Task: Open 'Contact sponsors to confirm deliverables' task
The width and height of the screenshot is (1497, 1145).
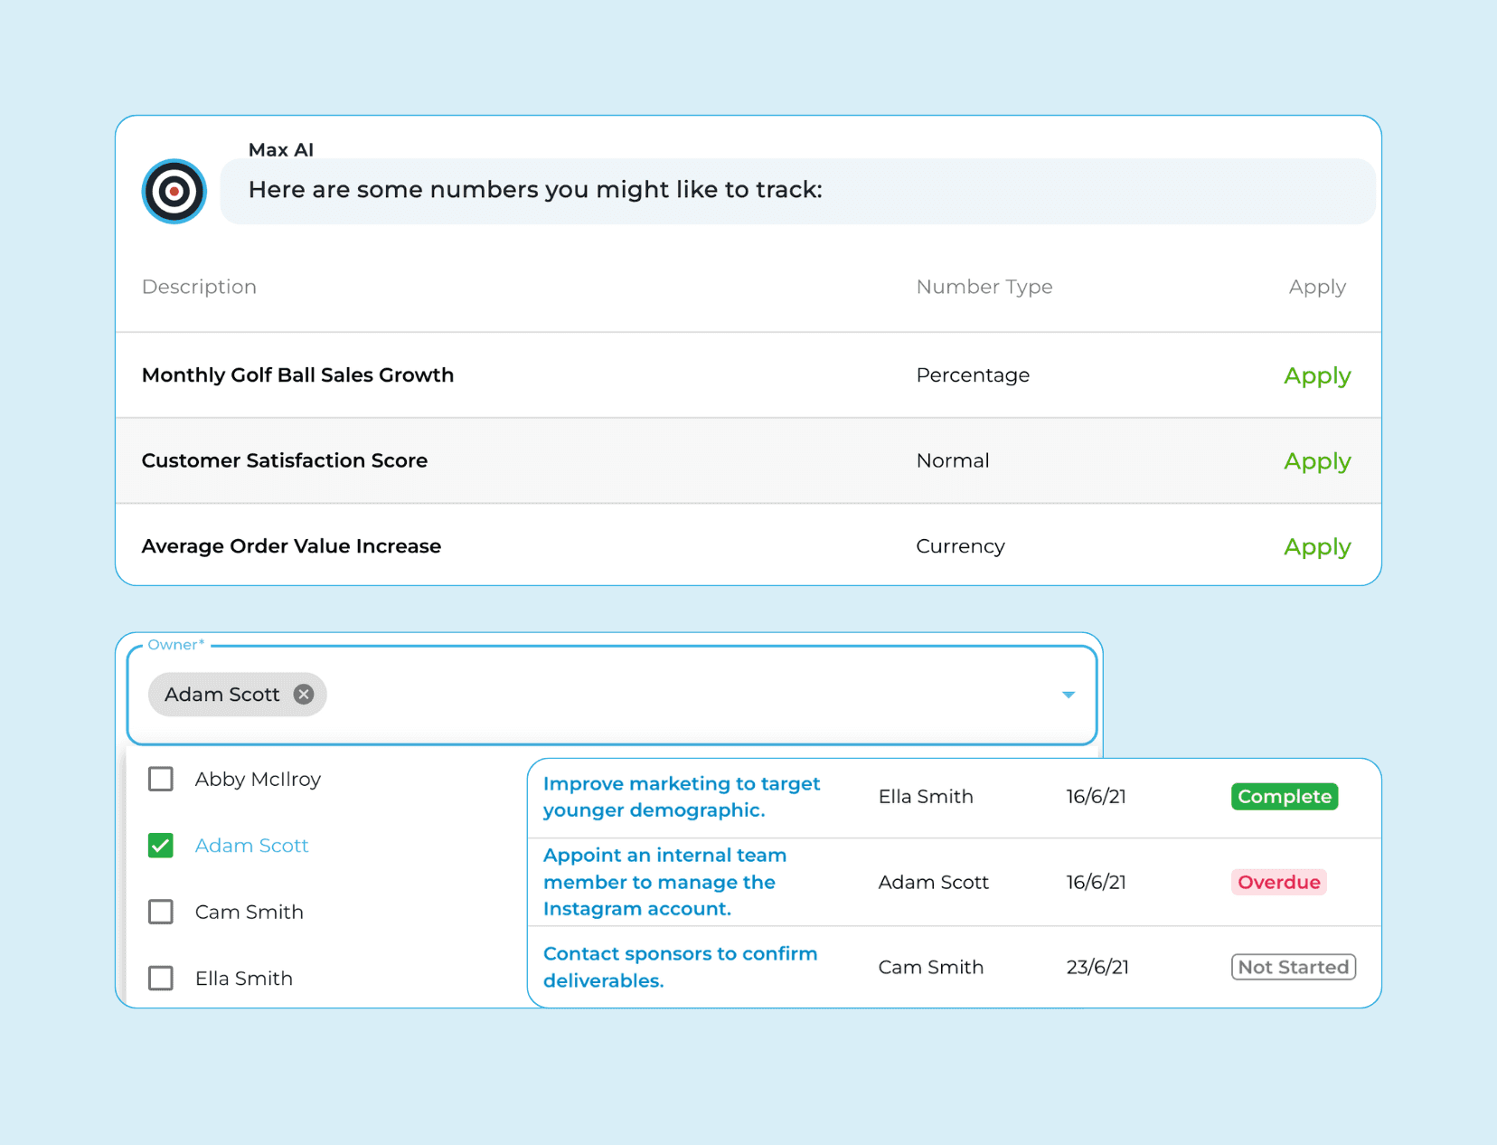Action: (x=680, y=967)
